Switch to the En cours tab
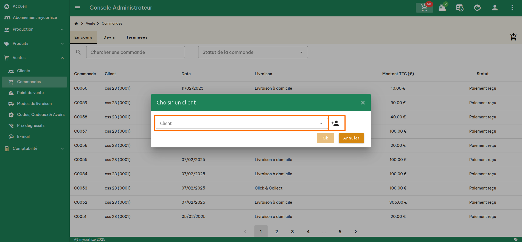Image resolution: width=522 pixels, height=242 pixels. click(x=83, y=37)
